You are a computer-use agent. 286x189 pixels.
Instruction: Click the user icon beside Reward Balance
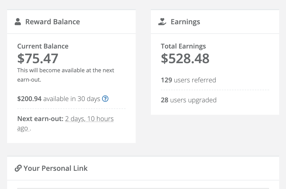(18, 22)
